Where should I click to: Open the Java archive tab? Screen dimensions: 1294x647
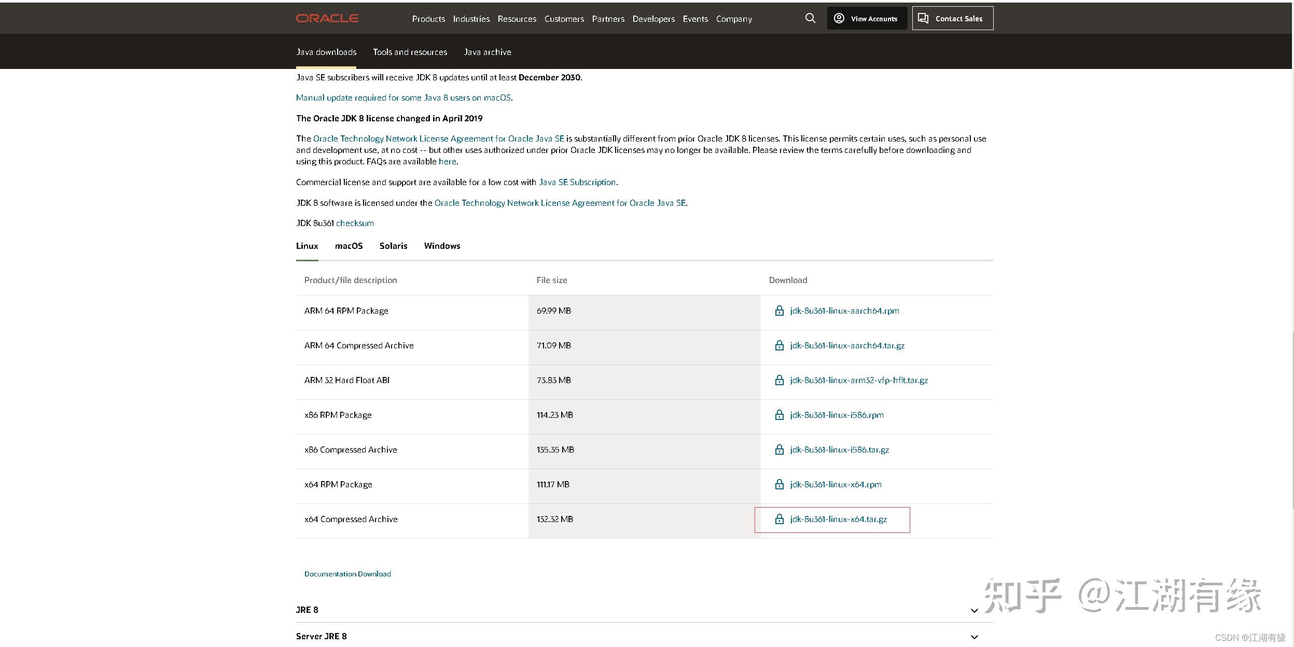[x=487, y=52]
